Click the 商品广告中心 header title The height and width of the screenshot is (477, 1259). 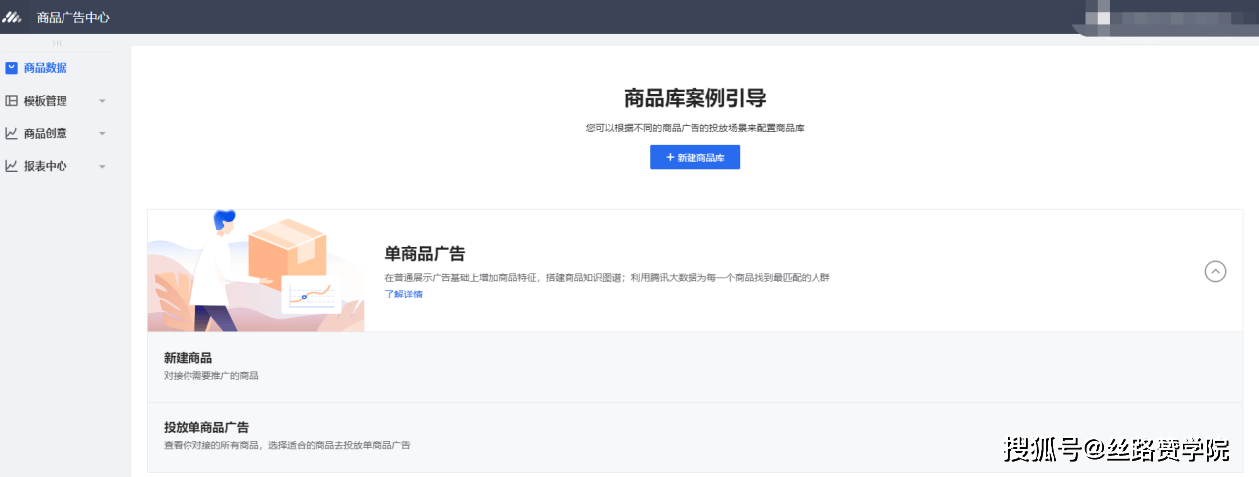pyautogui.click(x=72, y=17)
